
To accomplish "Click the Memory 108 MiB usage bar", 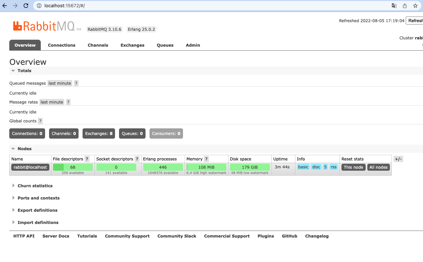I will 207,167.
